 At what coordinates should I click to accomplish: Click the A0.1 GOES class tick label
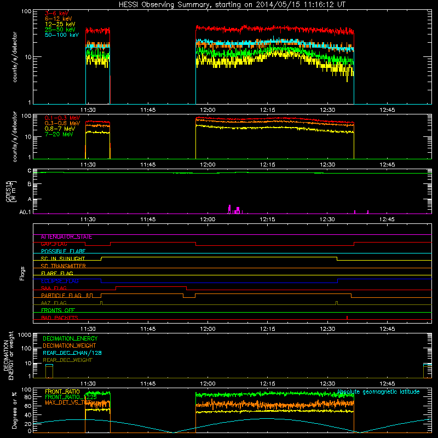tap(25, 212)
